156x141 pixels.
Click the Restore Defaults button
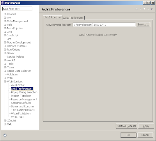(126, 126)
